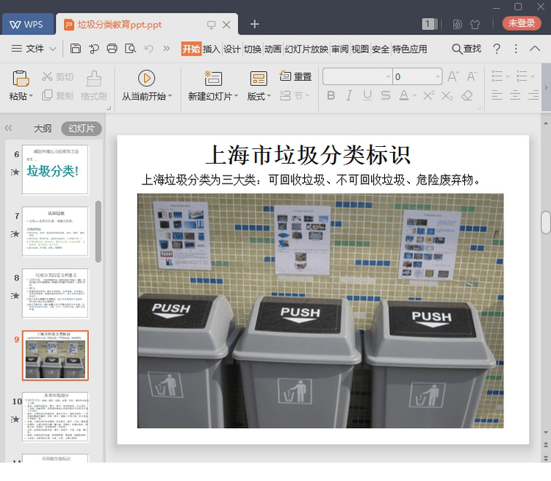
Task: Click the skin shirt icon
Action: (475, 24)
